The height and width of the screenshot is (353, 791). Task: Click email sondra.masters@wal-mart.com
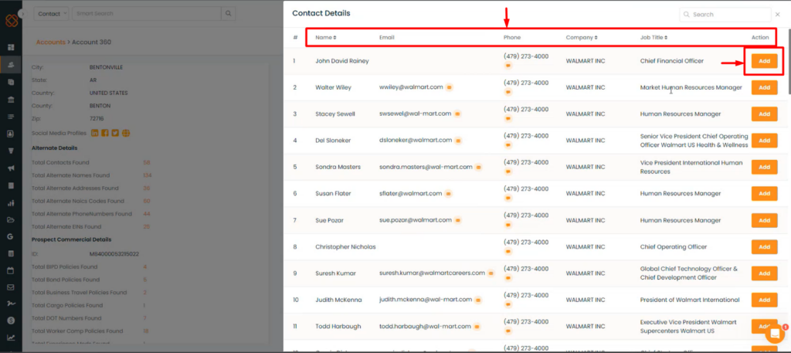coord(426,167)
